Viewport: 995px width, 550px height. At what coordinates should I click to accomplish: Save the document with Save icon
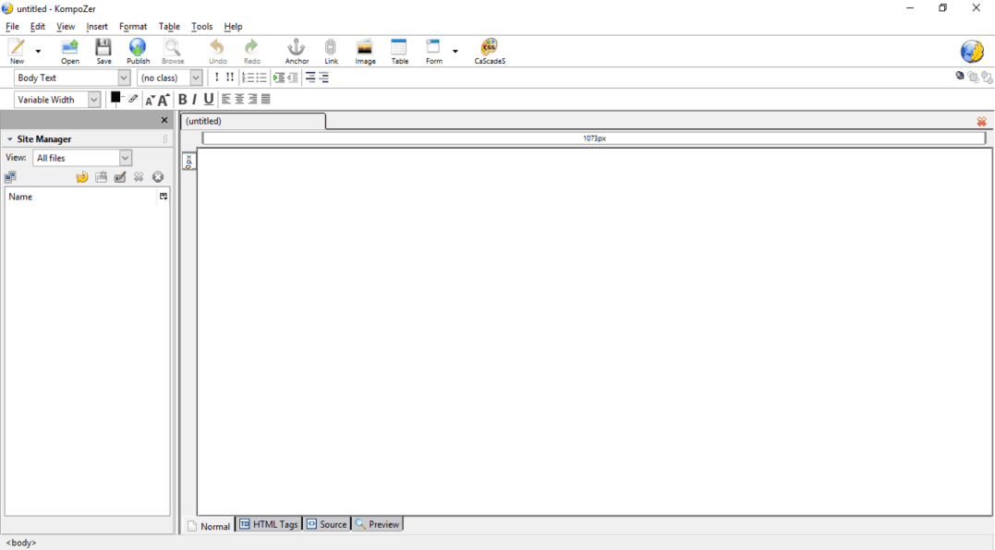[103, 51]
